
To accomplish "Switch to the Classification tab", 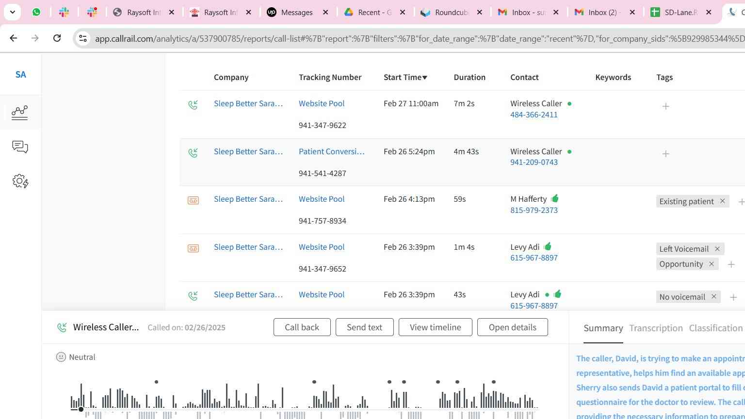I will 716,328.
